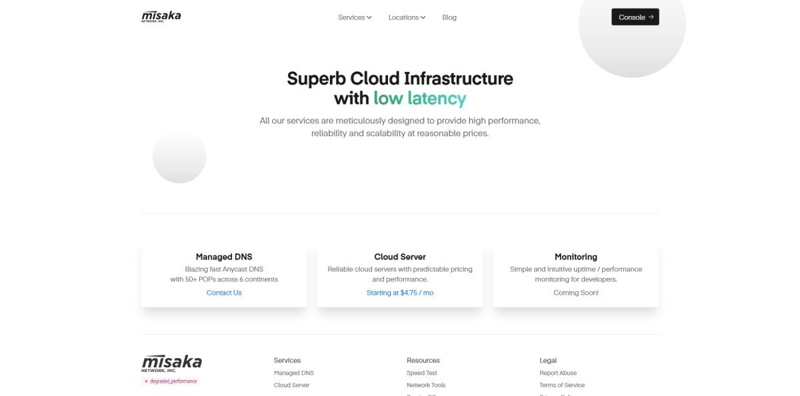Click the Misaka logo in the footer
The width and height of the screenshot is (800, 396).
coord(171,363)
